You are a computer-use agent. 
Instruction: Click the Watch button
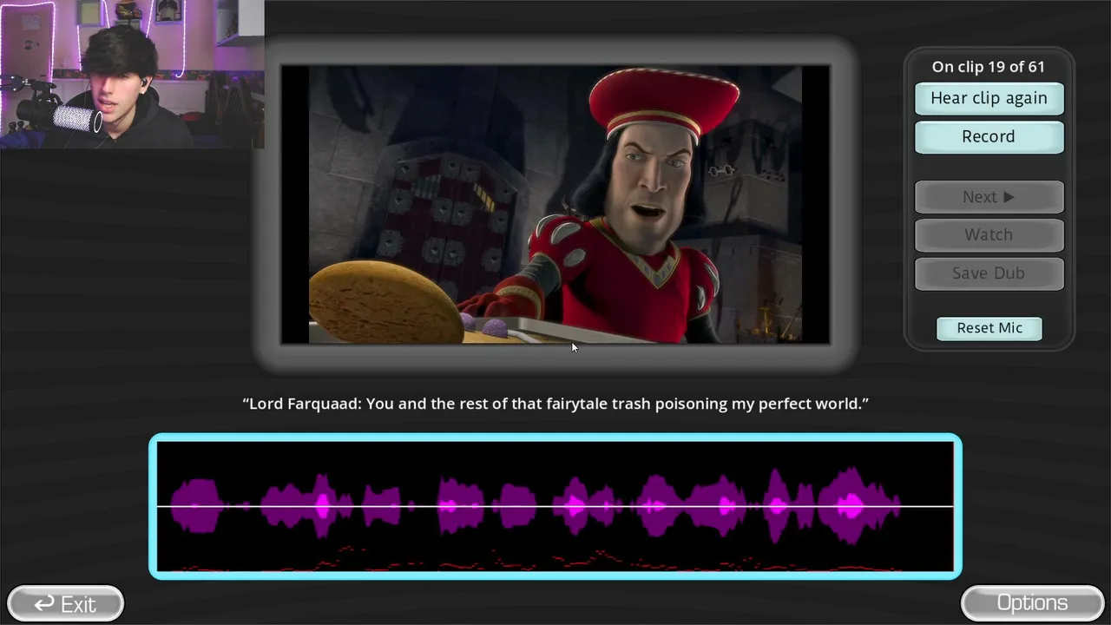[989, 234]
